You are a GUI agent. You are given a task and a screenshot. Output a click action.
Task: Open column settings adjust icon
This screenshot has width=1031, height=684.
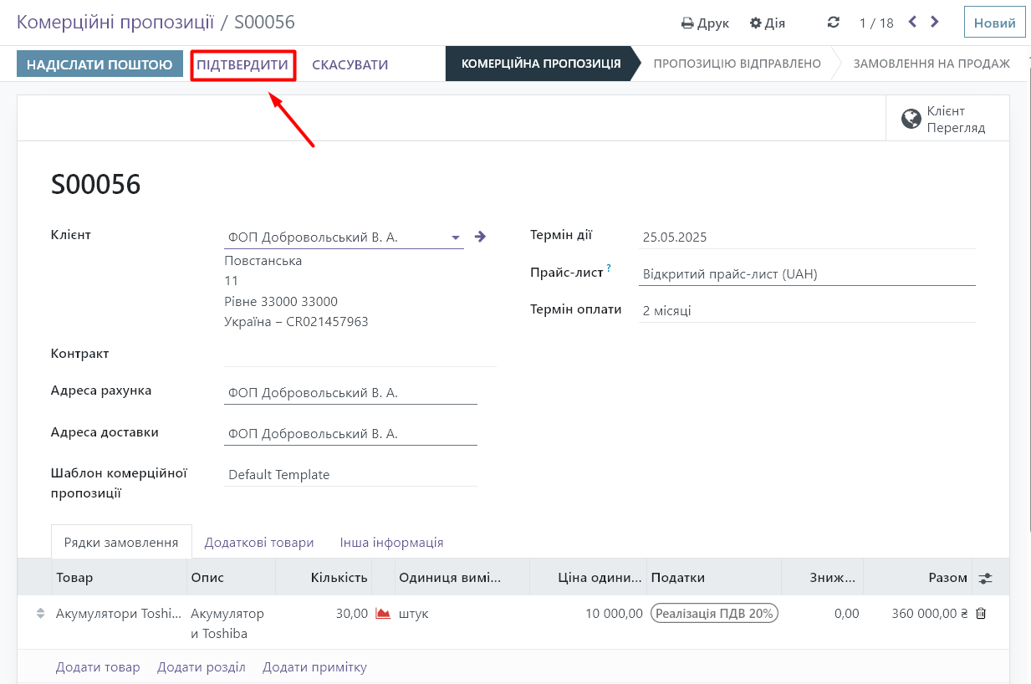pos(986,578)
